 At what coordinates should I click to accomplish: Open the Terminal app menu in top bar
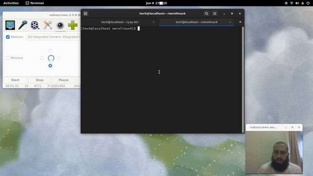pos(35,3)
